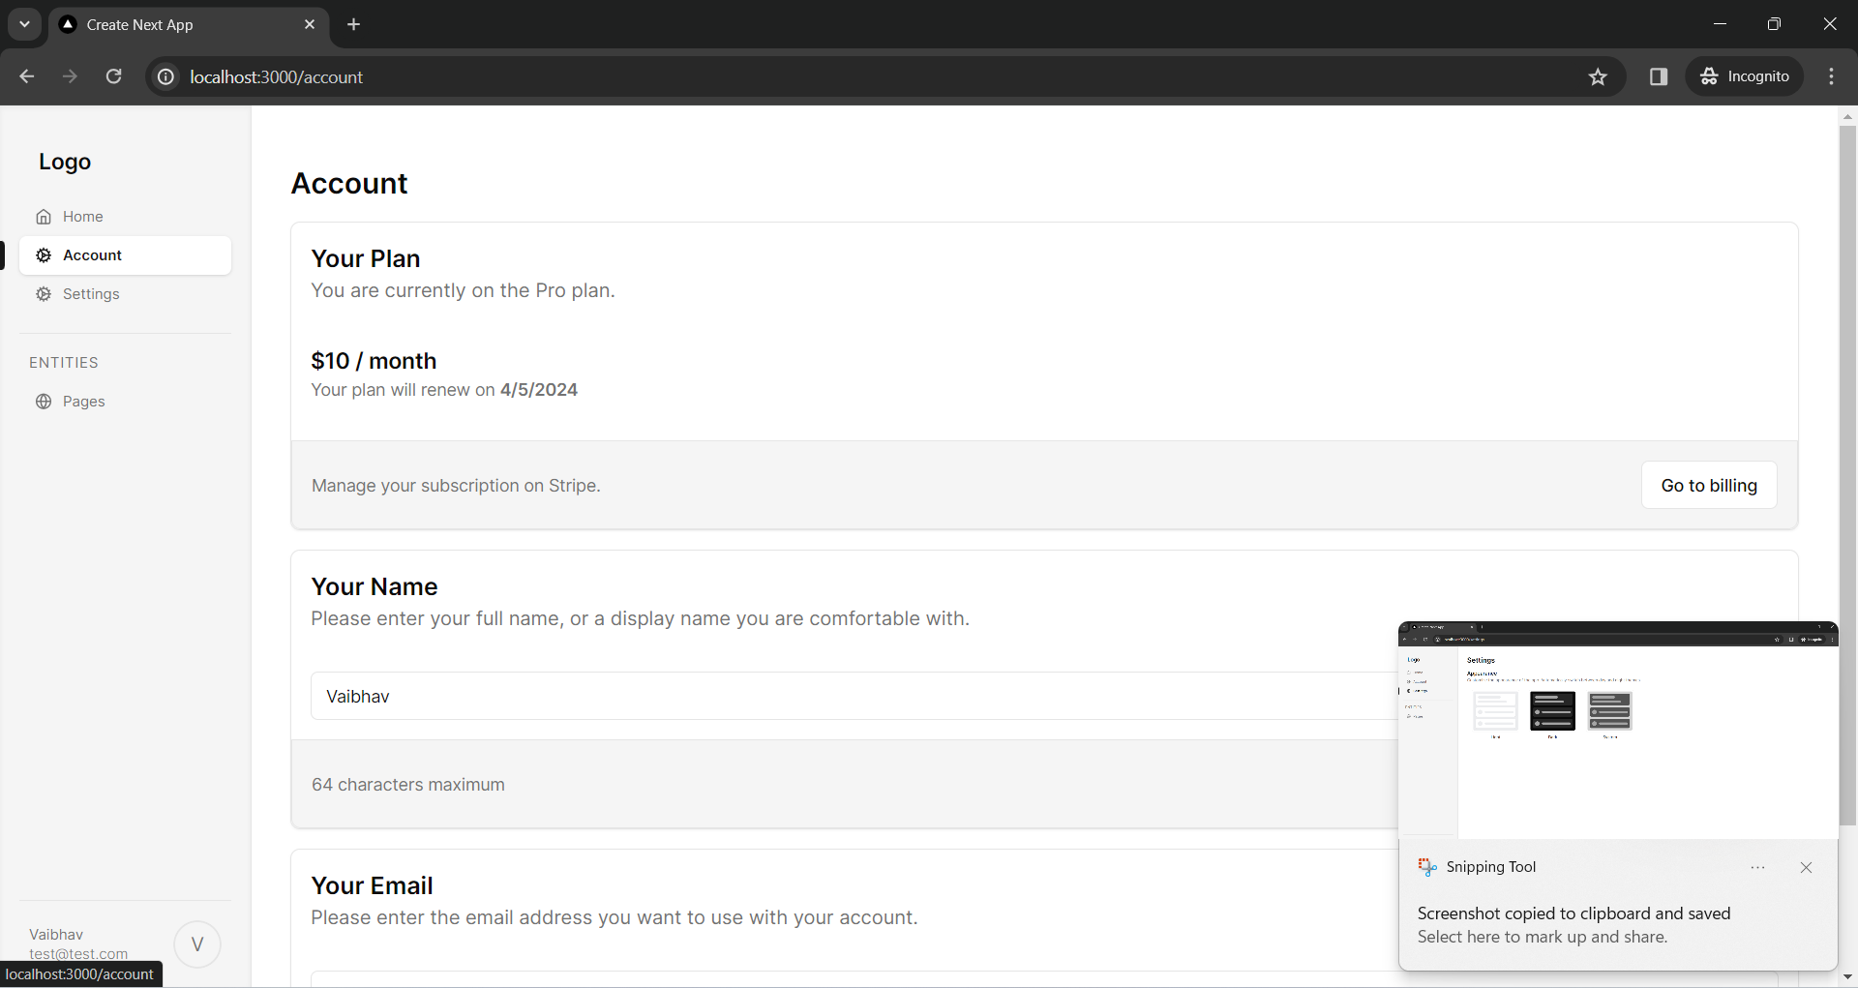This screenshot has height=988, width=1858.
Task: Select the Account sidebar item
Action: pyautogui.click(x=125, y=255)
